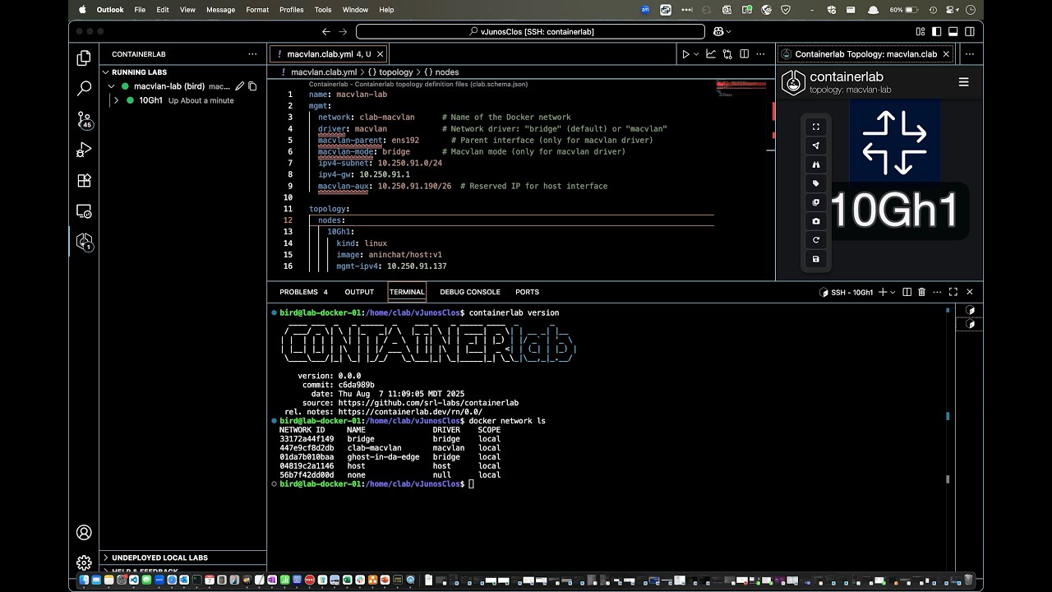Open the Remote Explorer view

[x=84, y=211]
